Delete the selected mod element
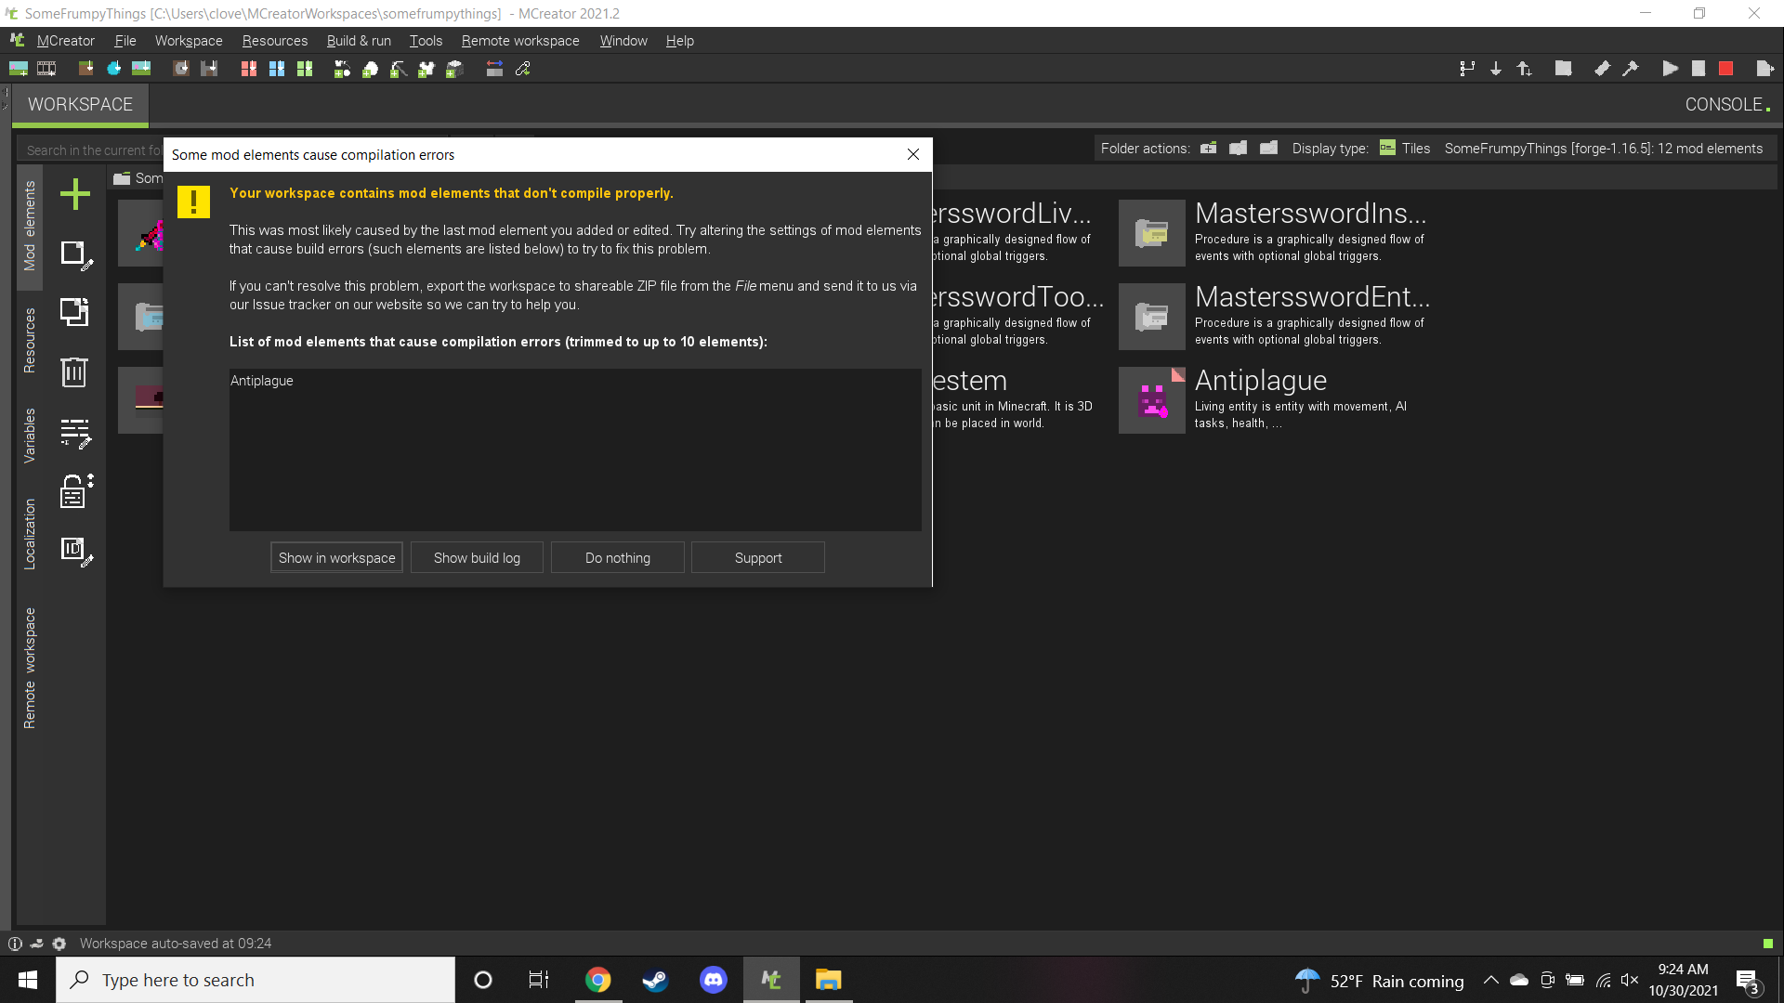 [x=74, y=372]
